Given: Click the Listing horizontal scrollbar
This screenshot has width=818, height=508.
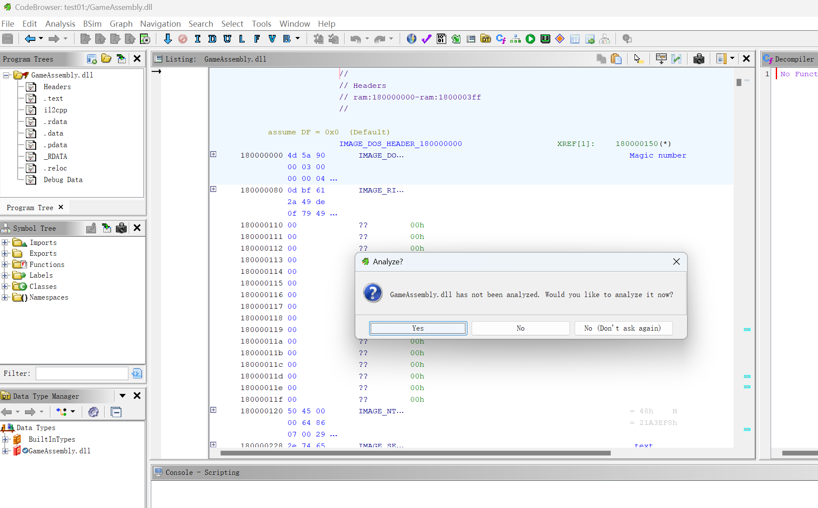Looking at the screenshot, I should [x=415, y=453].
